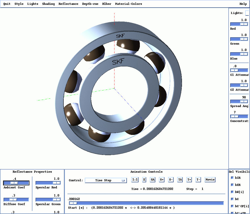This screenshot has height=214, width=250.
Task: Click the S- step back button
Action: [171, 180]
